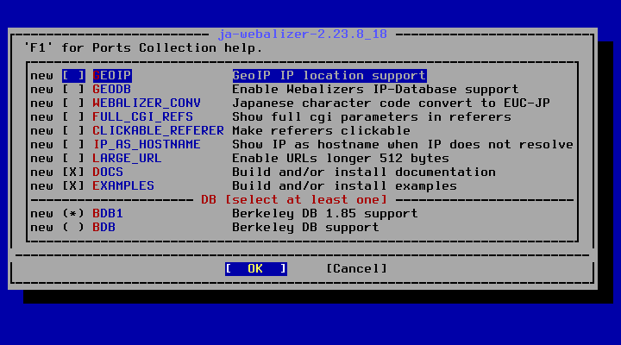The image size is (621, 345).
Task: Click 'Berkeley DB support' description
Action: point(306,228)
